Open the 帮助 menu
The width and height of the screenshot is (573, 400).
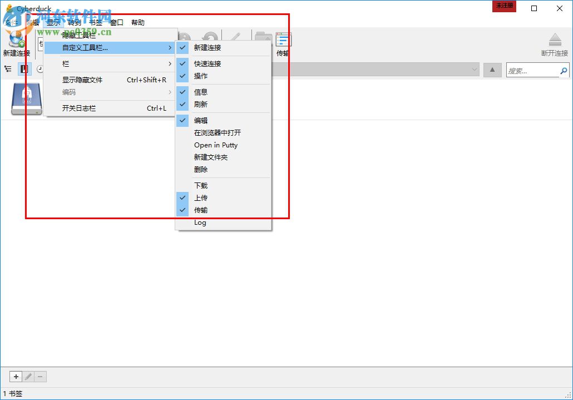pos(138,23)
